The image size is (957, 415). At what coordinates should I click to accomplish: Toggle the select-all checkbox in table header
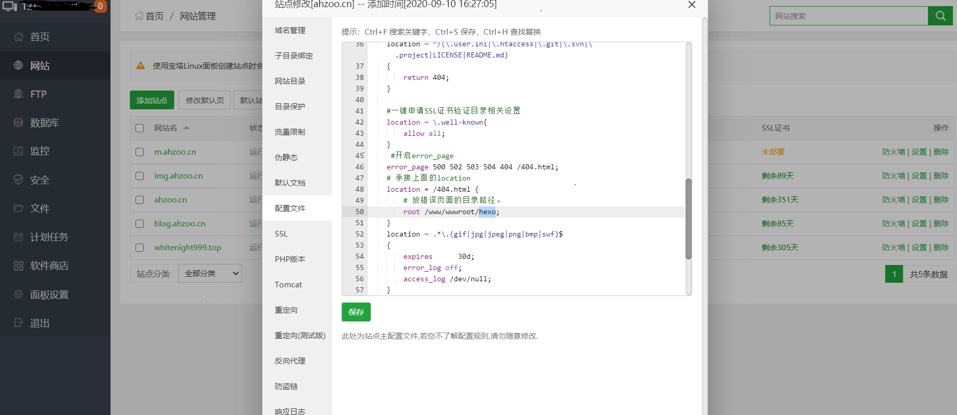[140, 128]
